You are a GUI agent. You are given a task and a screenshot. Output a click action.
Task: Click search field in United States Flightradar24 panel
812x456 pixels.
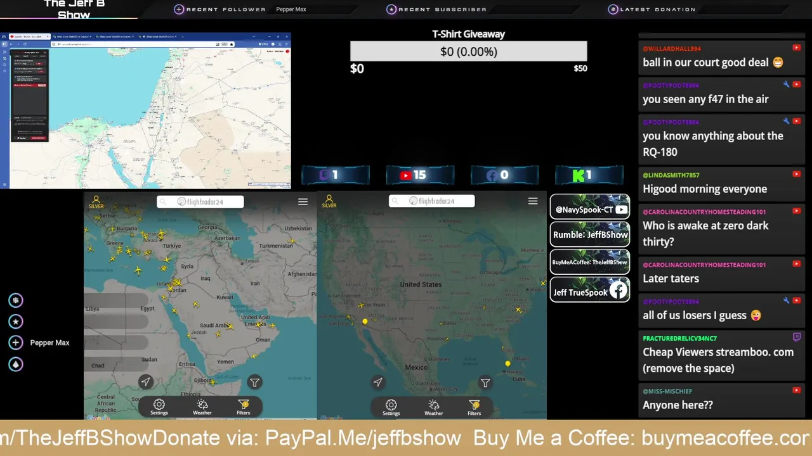tap(432, 201)
